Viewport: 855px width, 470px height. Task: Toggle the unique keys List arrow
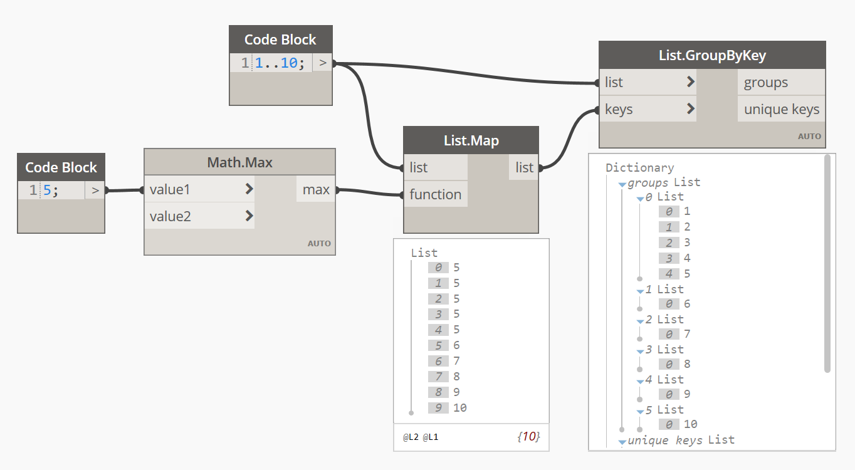tap(622, 442)
